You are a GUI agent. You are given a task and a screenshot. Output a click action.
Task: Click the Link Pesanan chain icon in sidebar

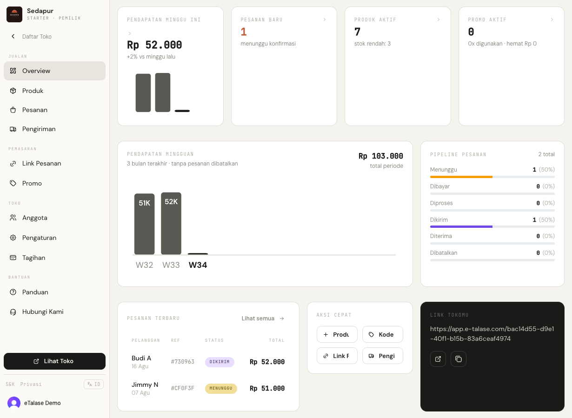(x=13, y=163)
